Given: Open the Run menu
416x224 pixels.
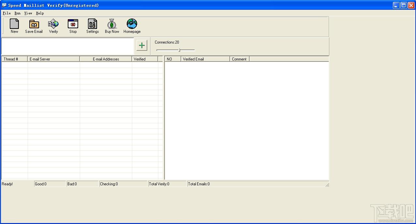Looking at the screenshot, I should click(18, 13).
